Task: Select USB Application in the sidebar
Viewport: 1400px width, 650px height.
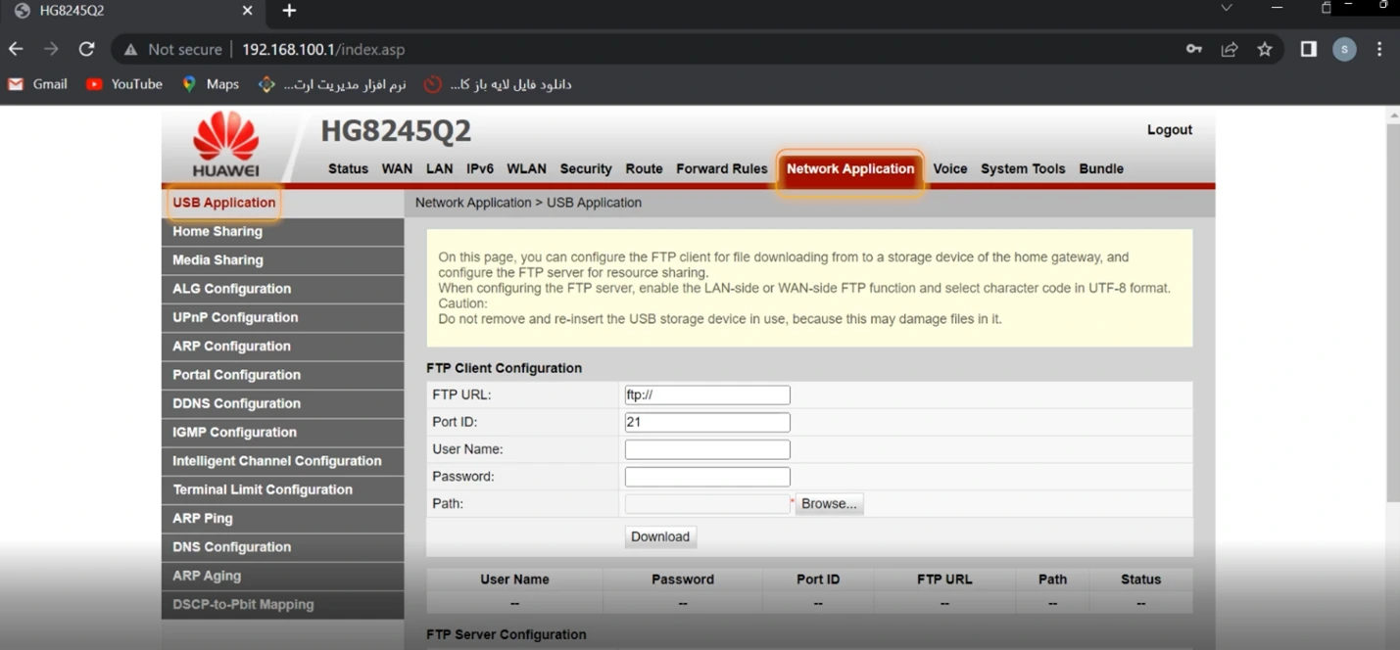Action: tap(282, 203)
